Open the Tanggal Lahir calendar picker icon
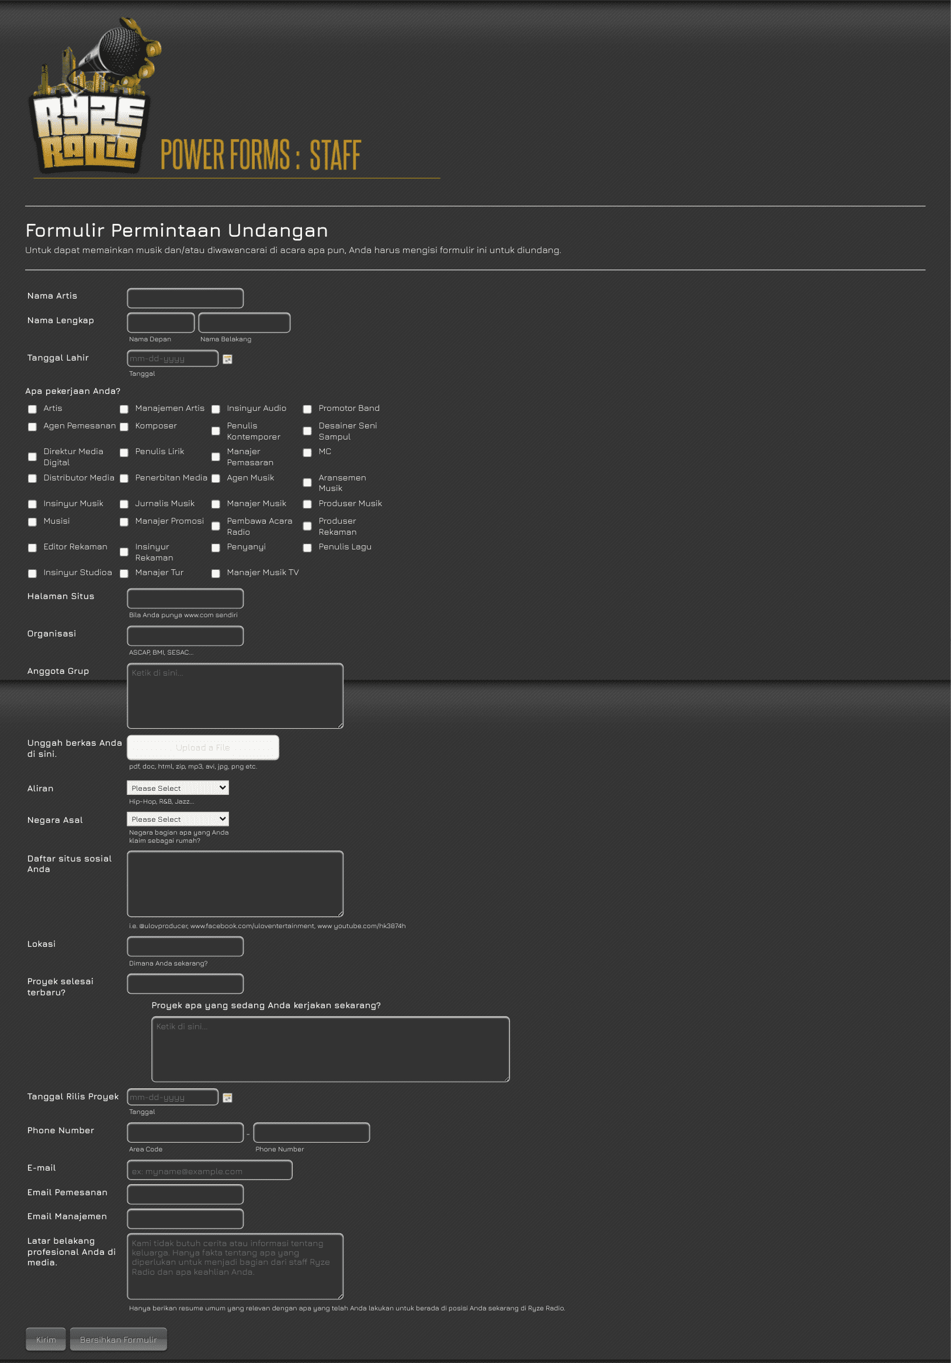The width and height of the screenshot is (951, 1363). (x=227, y=359)
